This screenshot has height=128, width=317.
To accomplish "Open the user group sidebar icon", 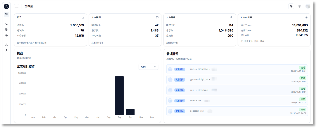I will click(6, 45).
